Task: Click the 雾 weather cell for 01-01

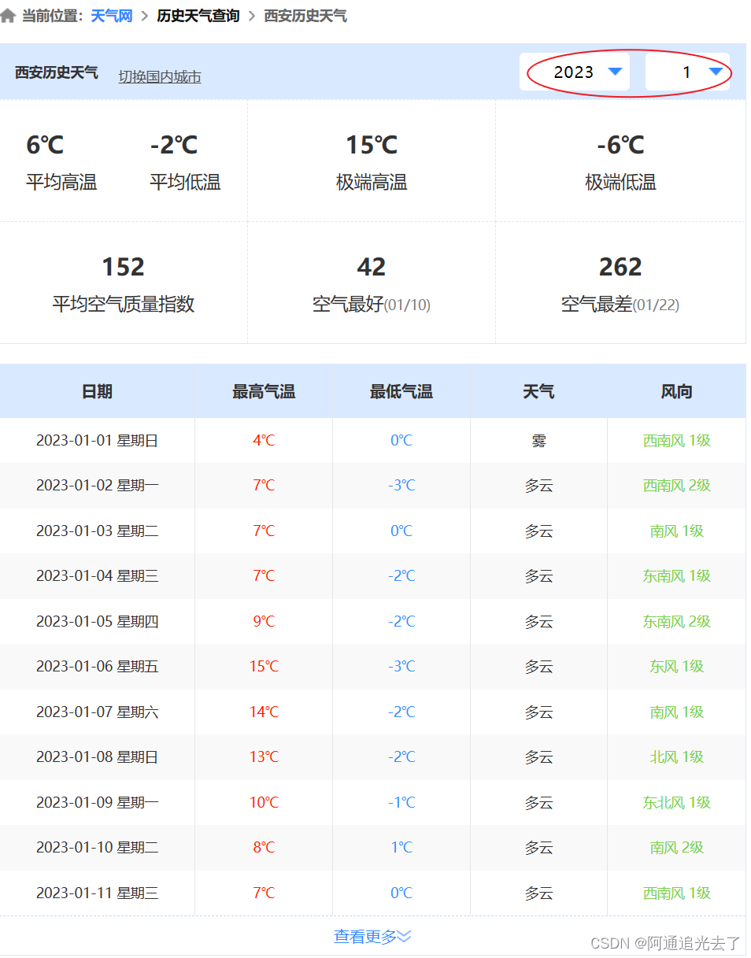Action: click(x=538, y=441)
